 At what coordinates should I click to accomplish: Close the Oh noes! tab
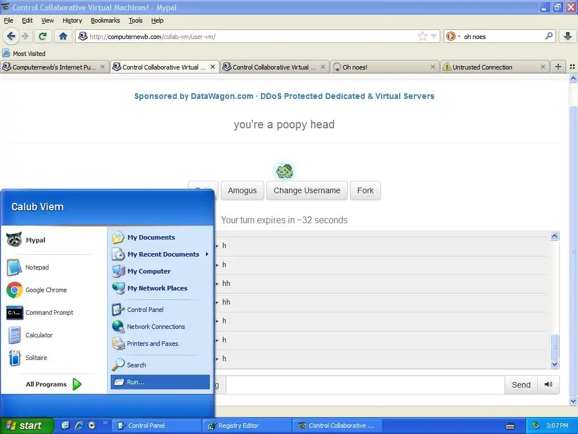(x=433, y=67)
